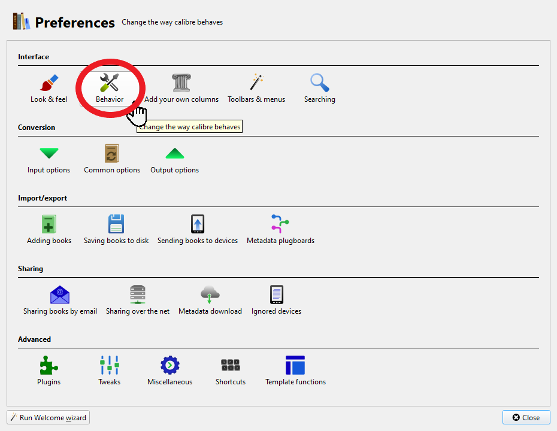
Task: Click the calibre books logo icon
Action: [22, 22]
